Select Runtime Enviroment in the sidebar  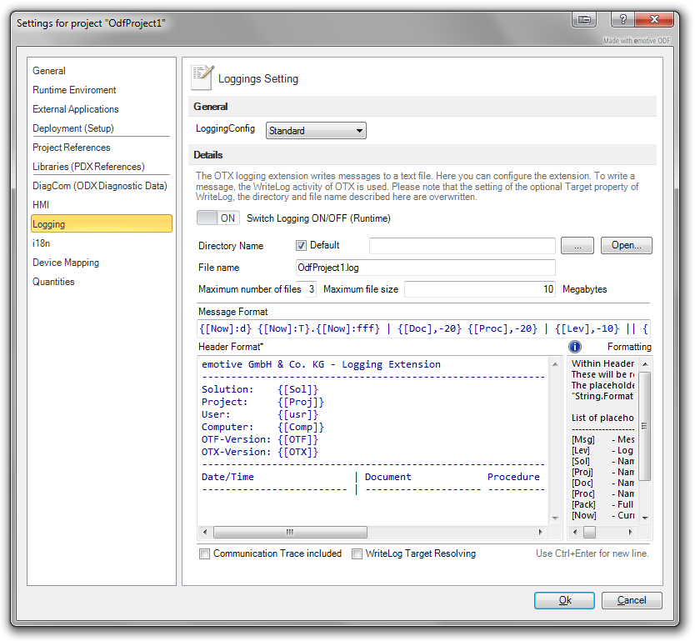tap(75, 90)
